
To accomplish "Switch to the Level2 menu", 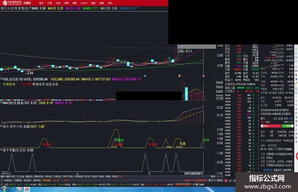I will tap(84, 3).
